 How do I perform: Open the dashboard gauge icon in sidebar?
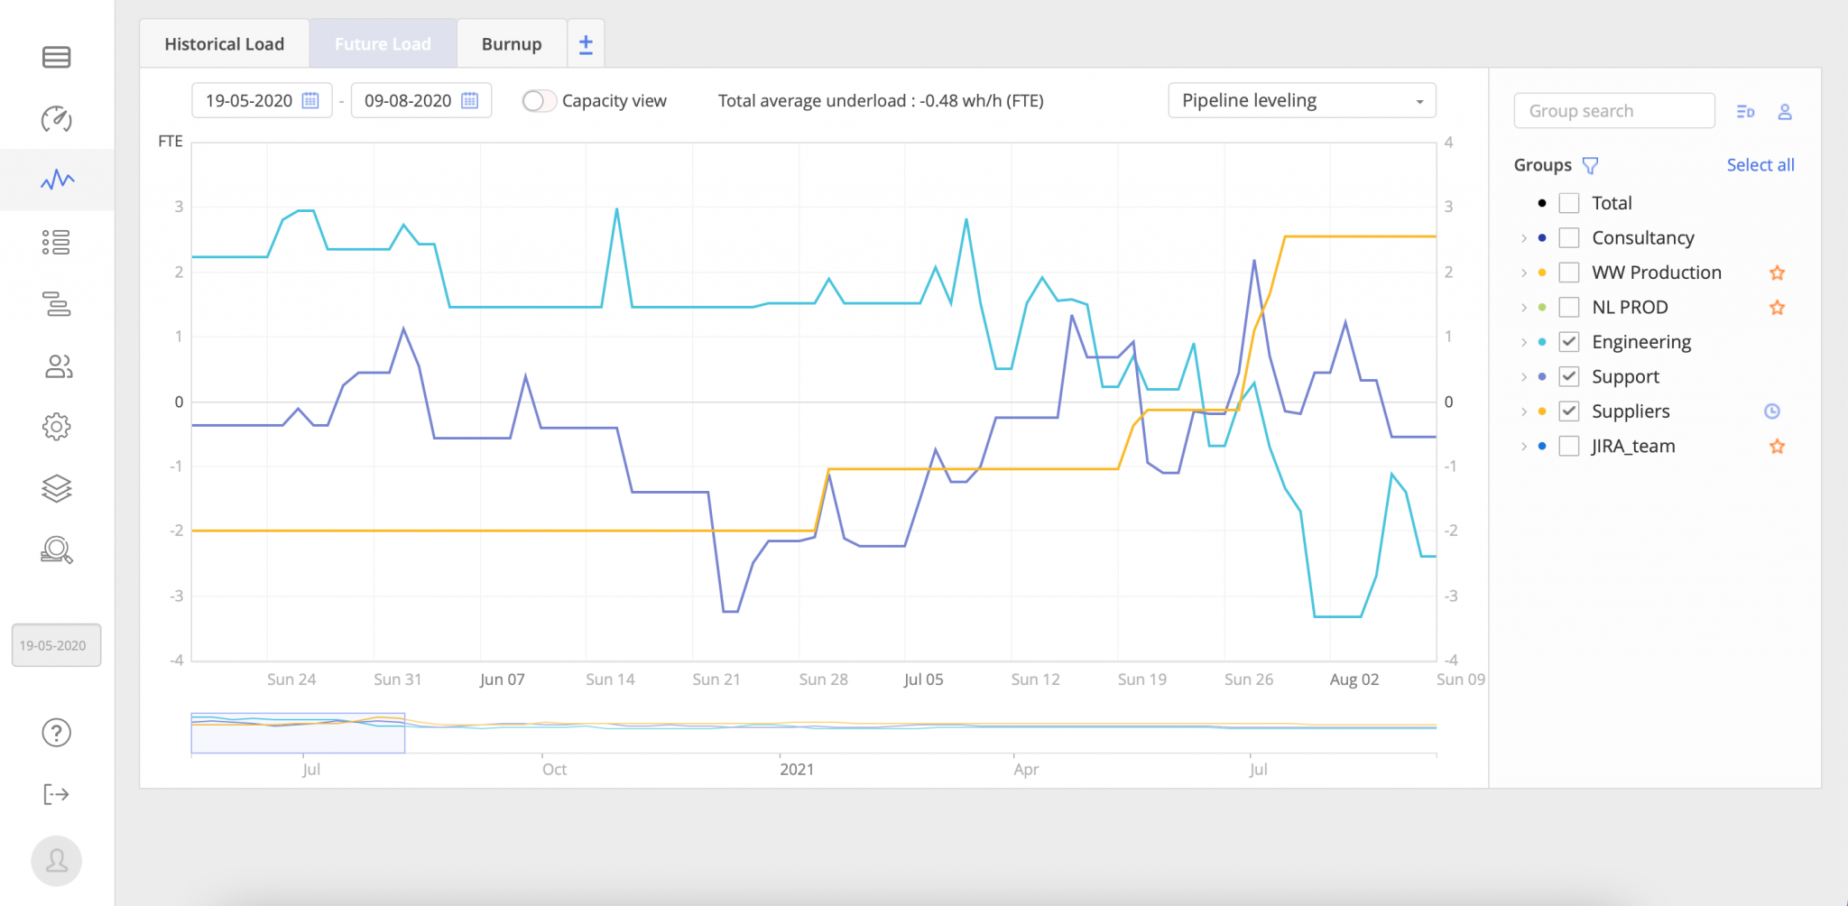56,119
